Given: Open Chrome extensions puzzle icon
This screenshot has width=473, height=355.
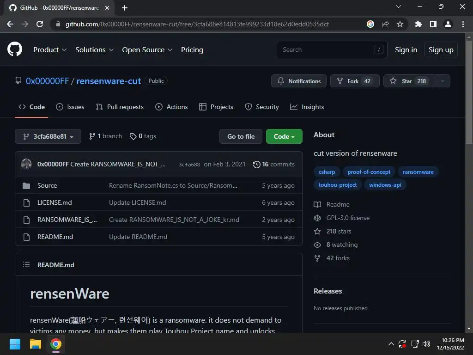Looking at the screenshot, I should [x=418, y=24].
